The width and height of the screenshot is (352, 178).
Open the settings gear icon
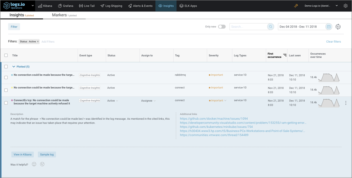tap(346, 6)
